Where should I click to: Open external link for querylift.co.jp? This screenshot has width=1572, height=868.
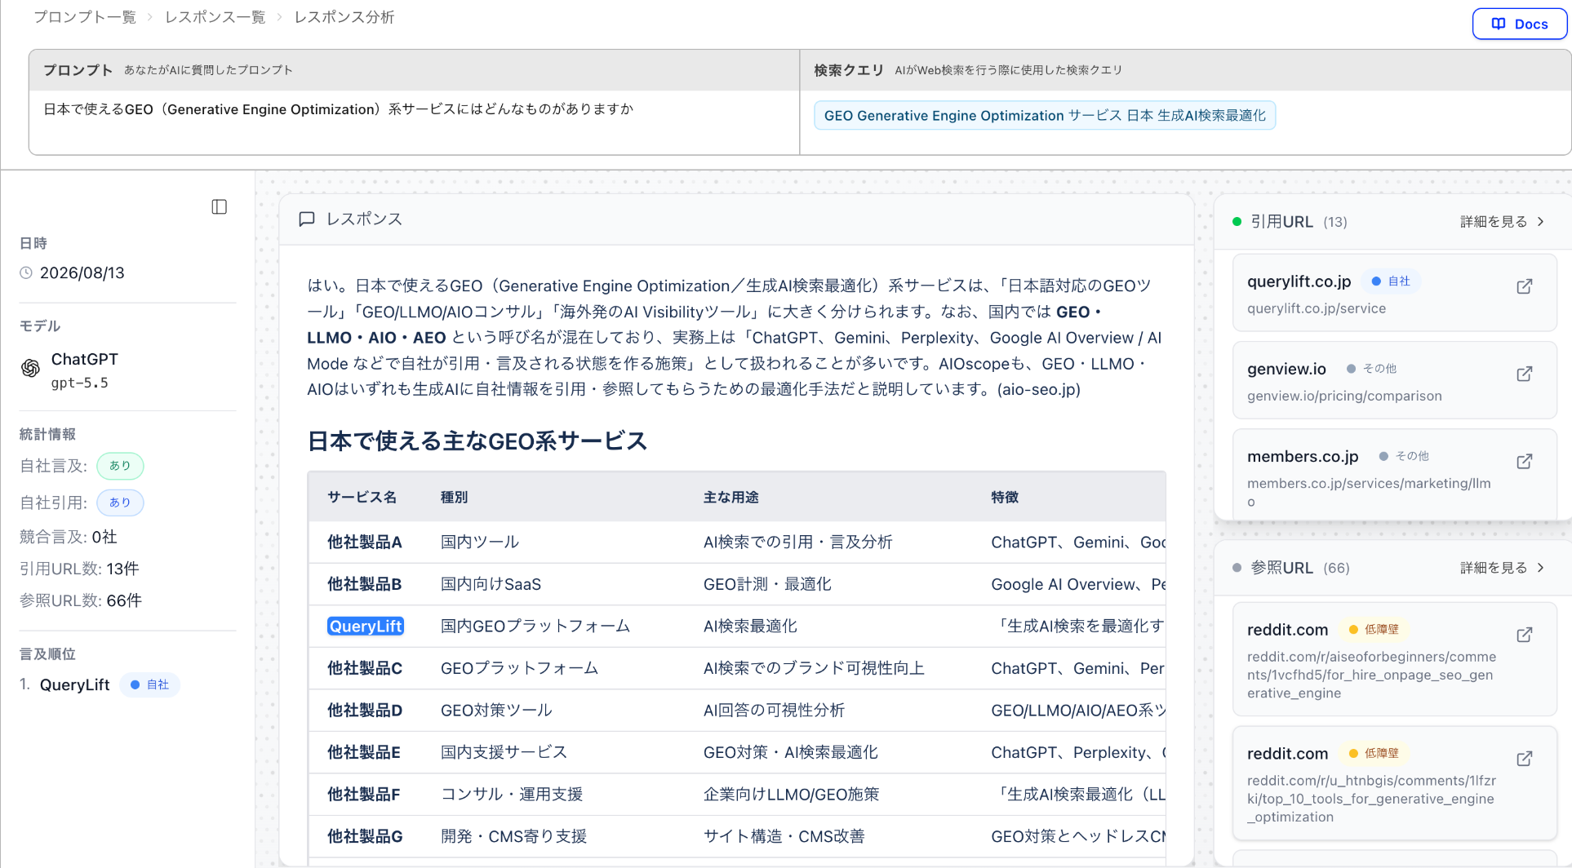coord(1524,286)
